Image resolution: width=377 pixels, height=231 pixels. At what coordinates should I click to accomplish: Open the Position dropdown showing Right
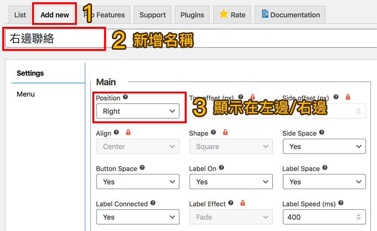[138, 111]
